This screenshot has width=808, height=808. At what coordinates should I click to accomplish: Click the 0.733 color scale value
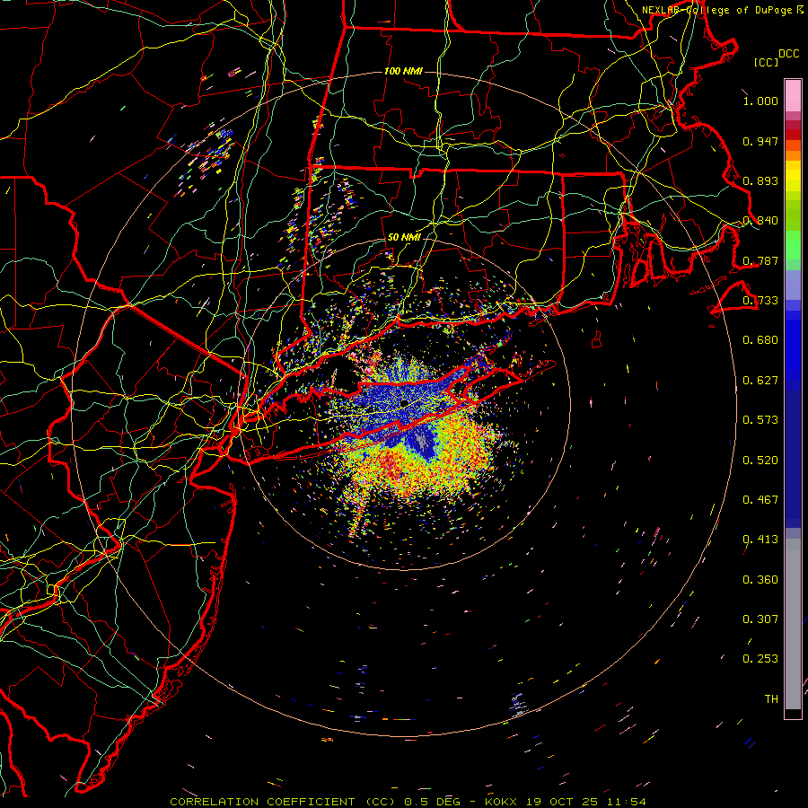(x=760, y=301)
